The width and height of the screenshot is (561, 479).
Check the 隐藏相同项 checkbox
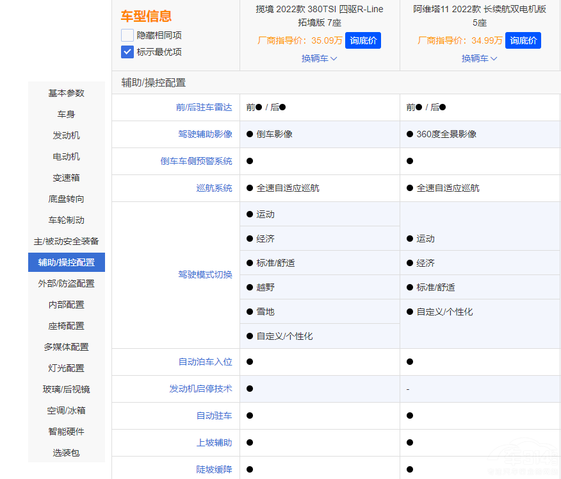(x=127, y=36)
